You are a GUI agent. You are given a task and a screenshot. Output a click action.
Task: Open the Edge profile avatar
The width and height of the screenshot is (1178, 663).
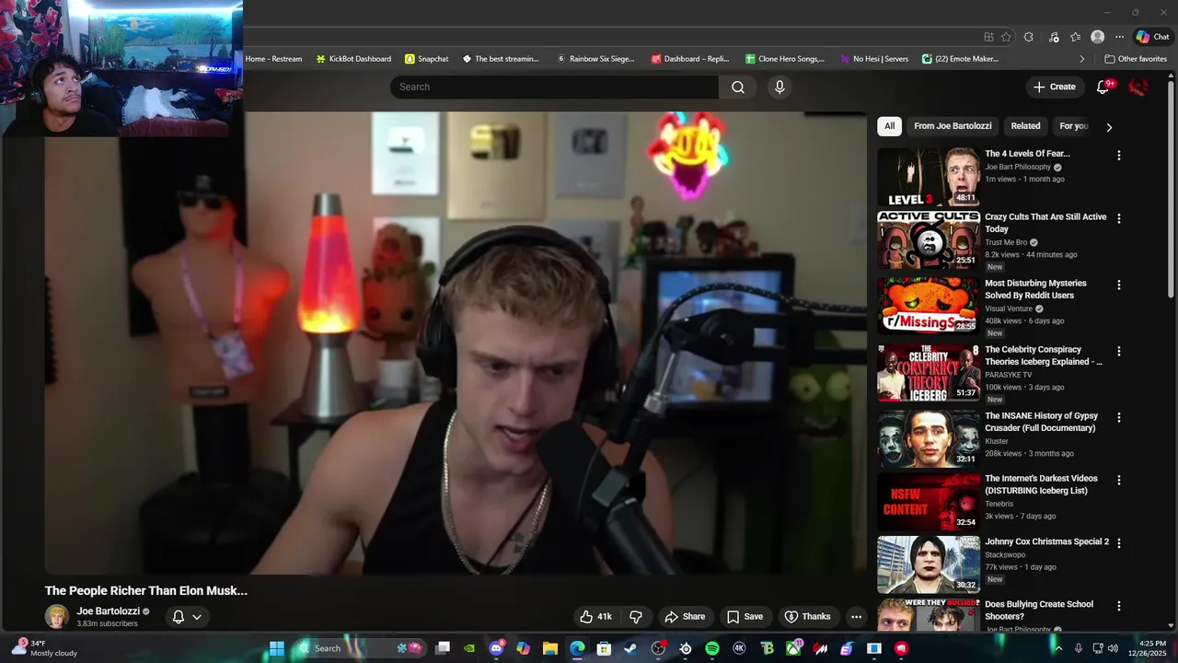click(x=1097, y=37)
